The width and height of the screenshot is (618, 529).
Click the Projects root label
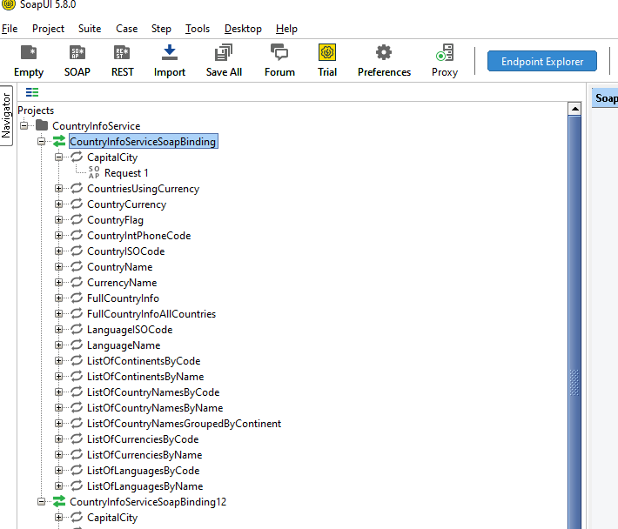pyautogui.click(x=36, y=110)
